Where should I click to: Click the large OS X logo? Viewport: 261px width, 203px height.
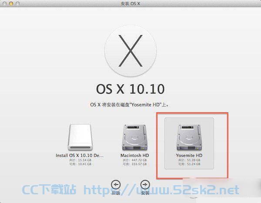(130, 51)
